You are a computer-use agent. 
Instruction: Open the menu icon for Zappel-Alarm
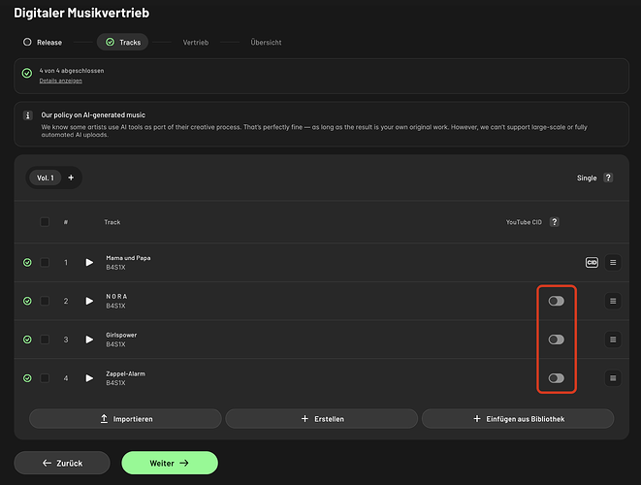pyautogui.click(x=613, y=378)
